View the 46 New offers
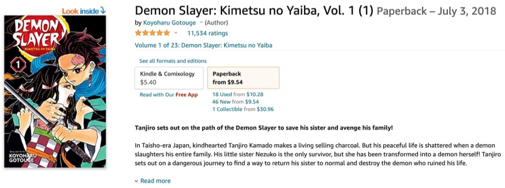505x188 pixels. 222,102
